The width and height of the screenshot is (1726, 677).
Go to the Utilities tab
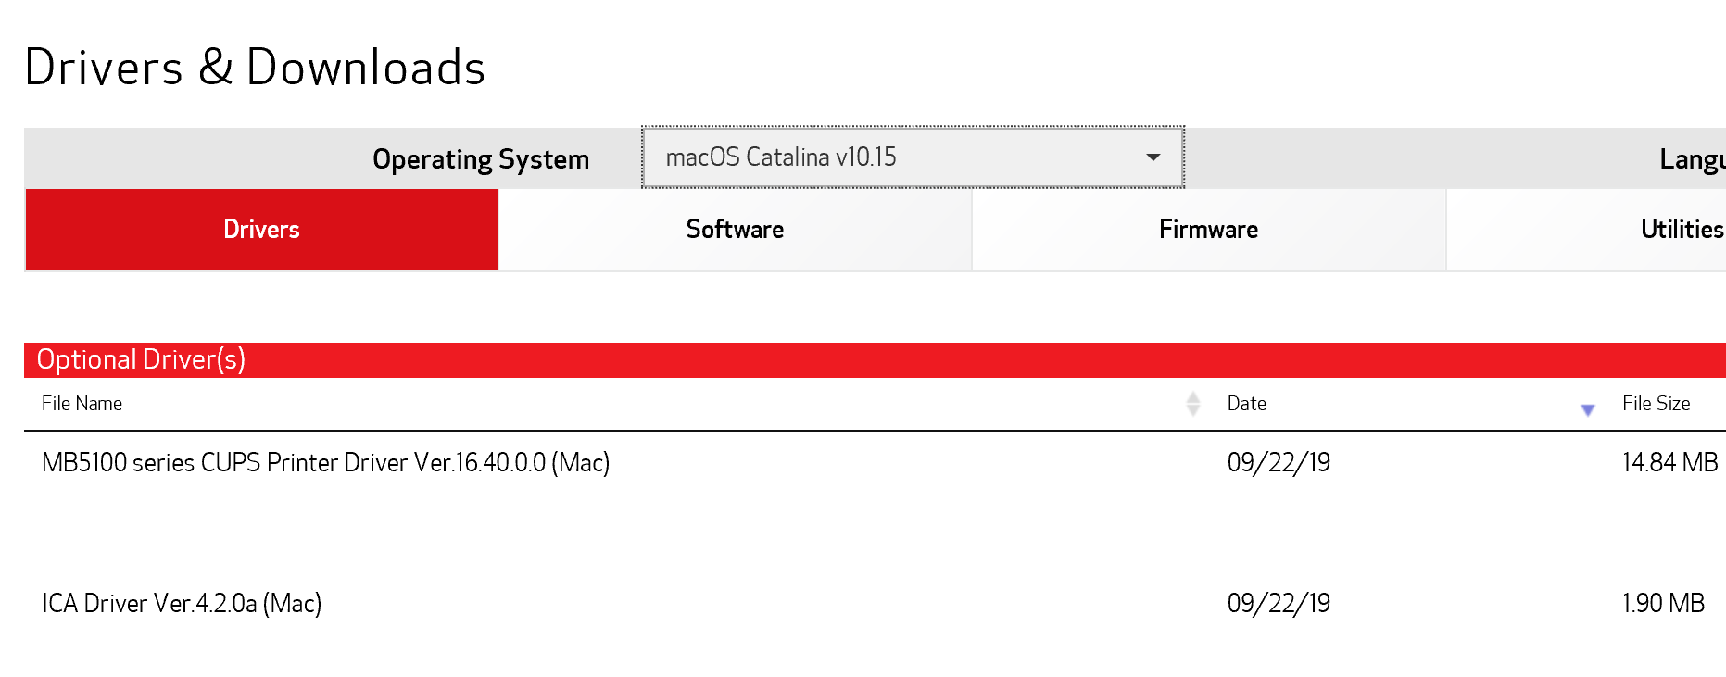coord(1681,230)
